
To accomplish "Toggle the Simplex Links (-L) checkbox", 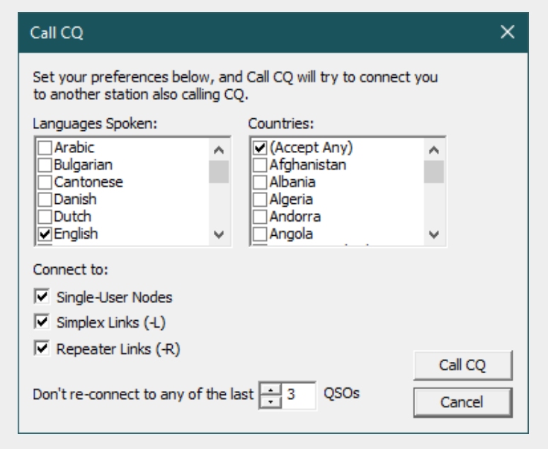I will [x=44, y=322].
